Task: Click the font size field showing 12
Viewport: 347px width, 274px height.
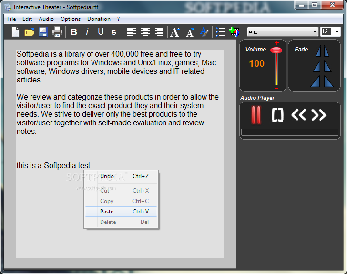Action: coord(326,31)
